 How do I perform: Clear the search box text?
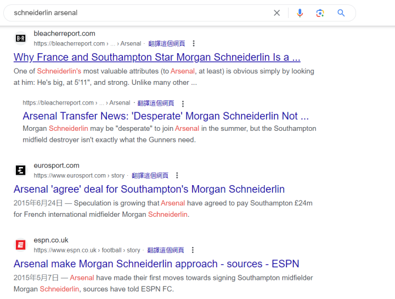coord(277,13)
